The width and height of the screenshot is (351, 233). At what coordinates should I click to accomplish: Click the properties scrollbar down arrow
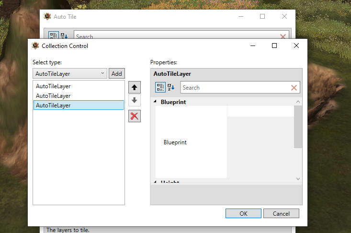[298, 179]
